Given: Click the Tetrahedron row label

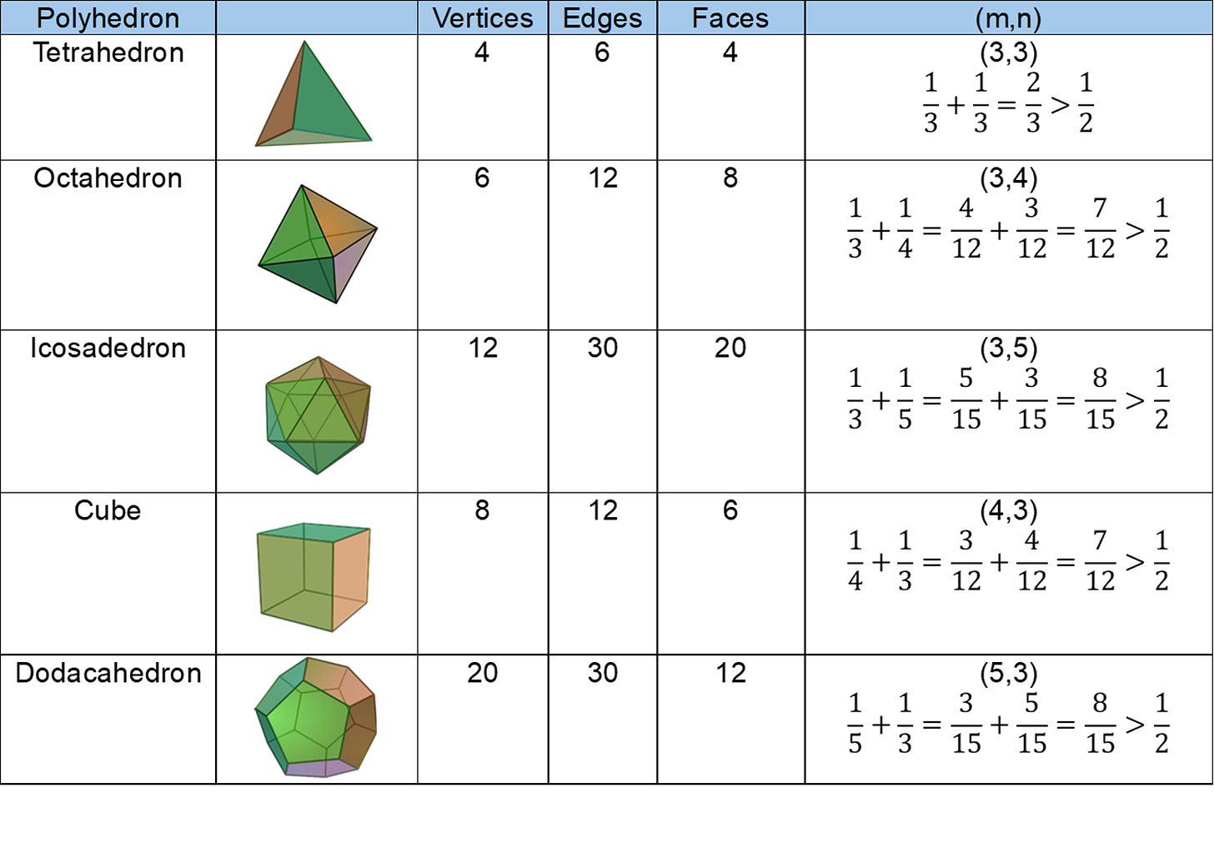Looking at the screenshot, I should pos(108,53).
